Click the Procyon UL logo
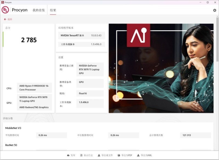 tap(6, 10)
